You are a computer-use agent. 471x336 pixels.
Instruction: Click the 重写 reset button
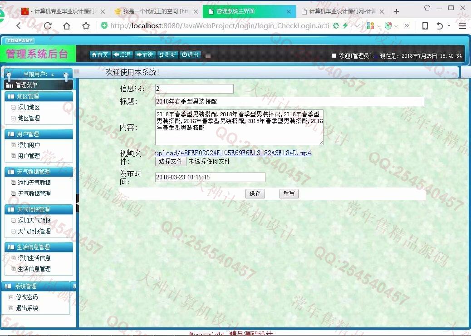coord(289,193)
